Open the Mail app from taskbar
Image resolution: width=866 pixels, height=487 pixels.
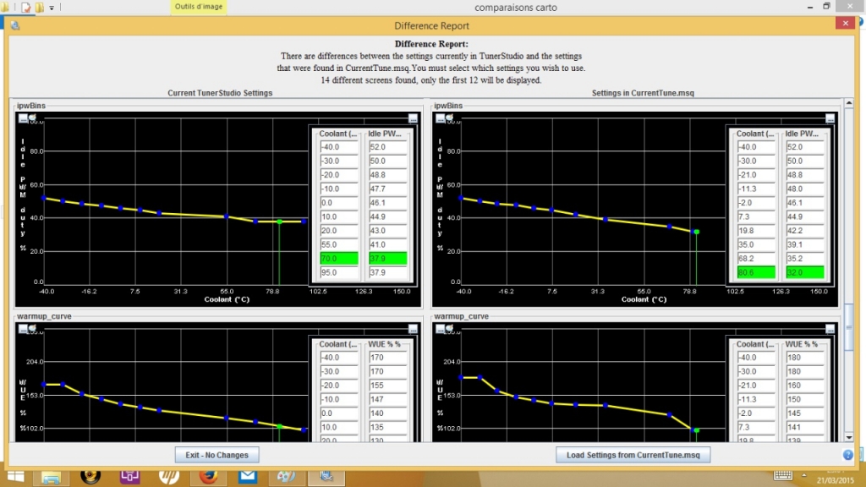point(248,476)
